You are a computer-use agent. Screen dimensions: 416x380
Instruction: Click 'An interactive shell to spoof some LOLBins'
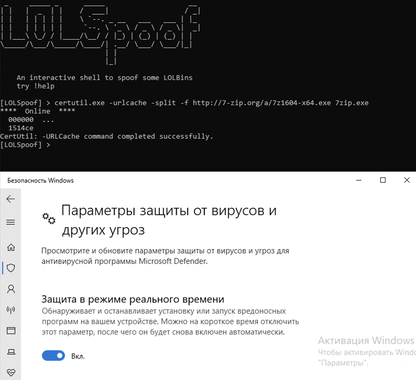click(105, 78)
